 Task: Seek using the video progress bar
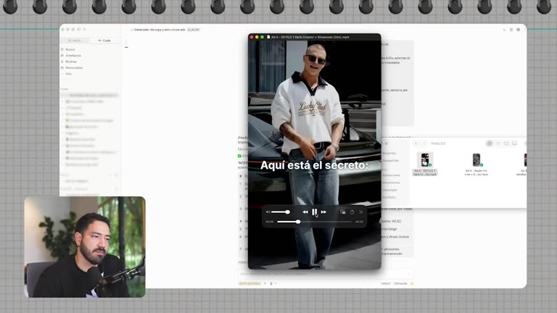coord(314,222)
